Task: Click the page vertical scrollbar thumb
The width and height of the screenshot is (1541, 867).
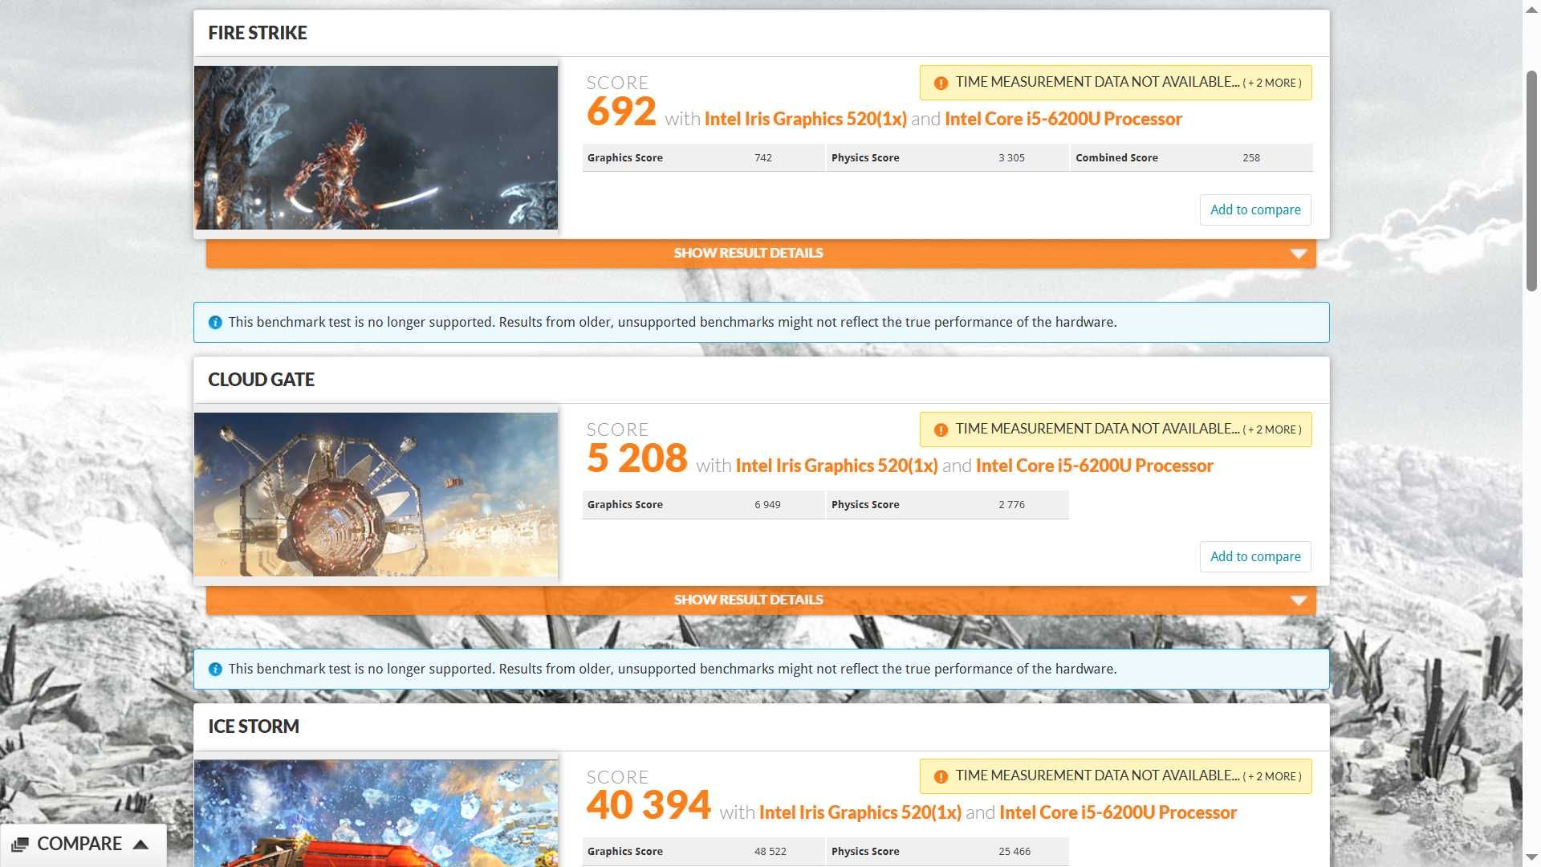Action: tap(1531, 181)
